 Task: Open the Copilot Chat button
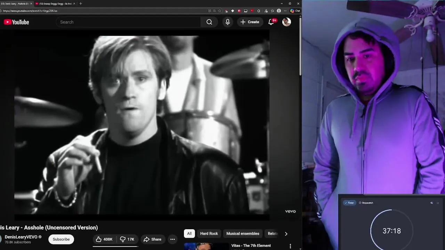coord(295,11)
